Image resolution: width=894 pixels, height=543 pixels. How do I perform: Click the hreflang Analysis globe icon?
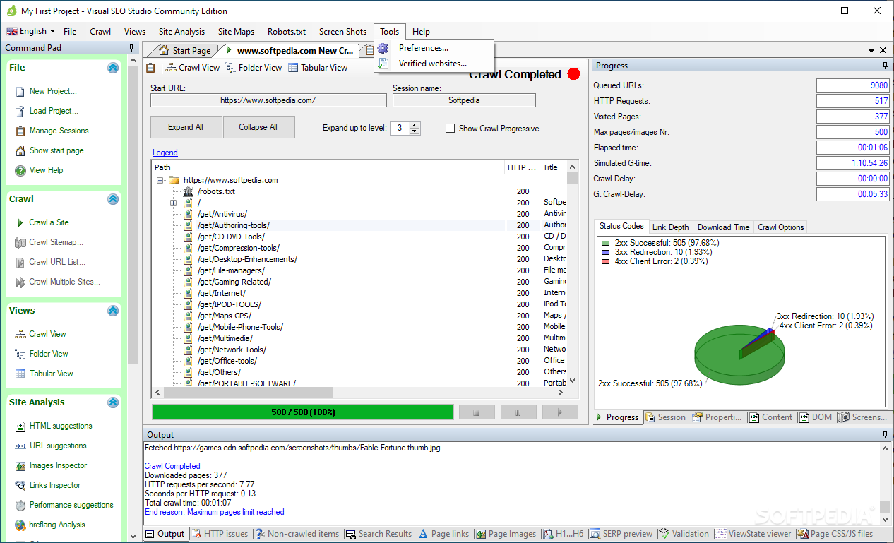click(x=20, y=525)
